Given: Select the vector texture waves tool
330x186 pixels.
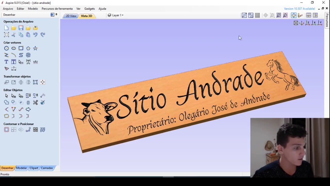Looking at the screenshot, I should coord(28,55).
